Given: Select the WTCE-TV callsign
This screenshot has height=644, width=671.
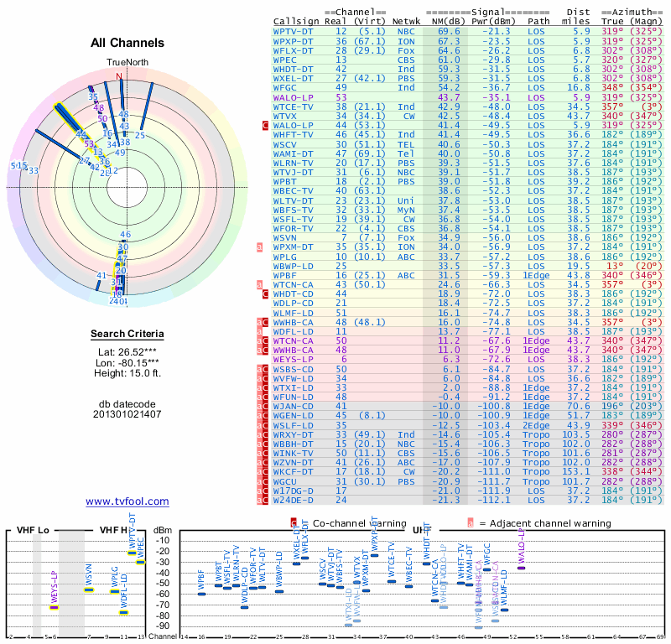Looking at the screenshot, I should pyautogui.click(x=293, y=107).
